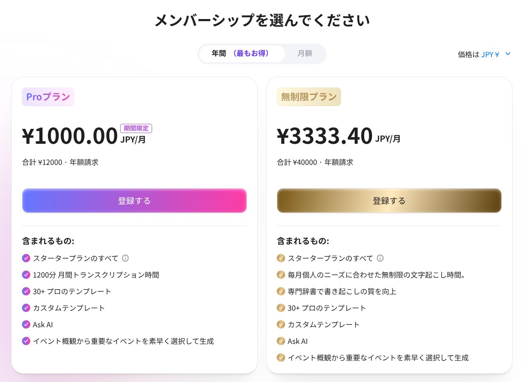
Task: Click purple checkmark beside Pro plan Ask AI
Action: [26, 324]
